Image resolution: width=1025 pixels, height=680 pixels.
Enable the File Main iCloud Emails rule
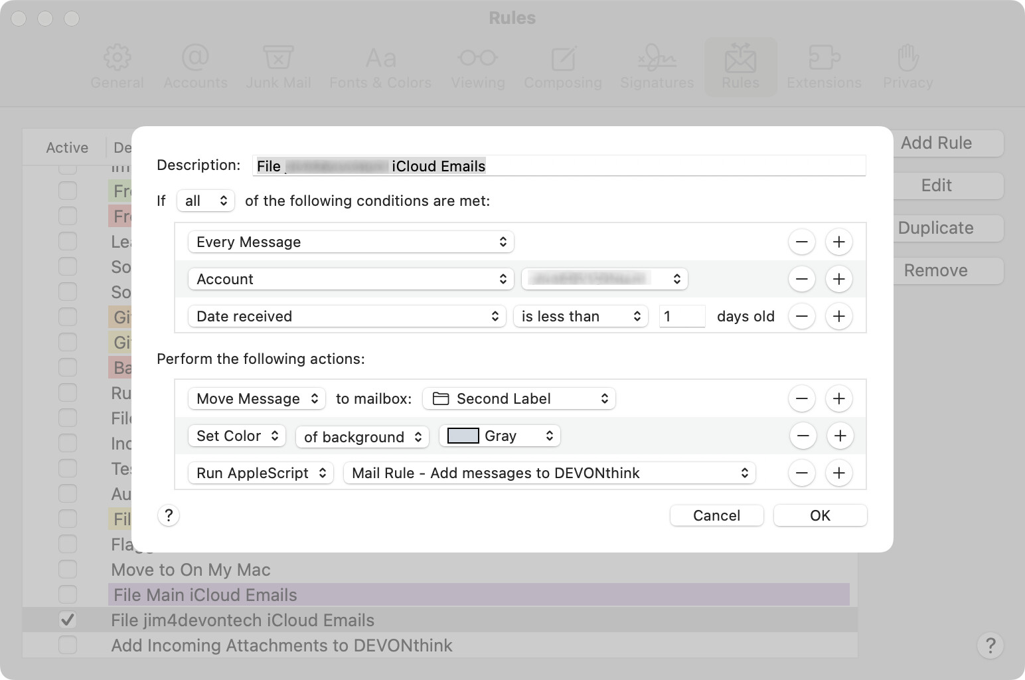point(67,595)
